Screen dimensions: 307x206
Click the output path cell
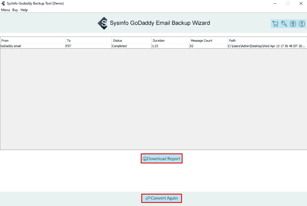pyautogui.click(x=267, y=46)
